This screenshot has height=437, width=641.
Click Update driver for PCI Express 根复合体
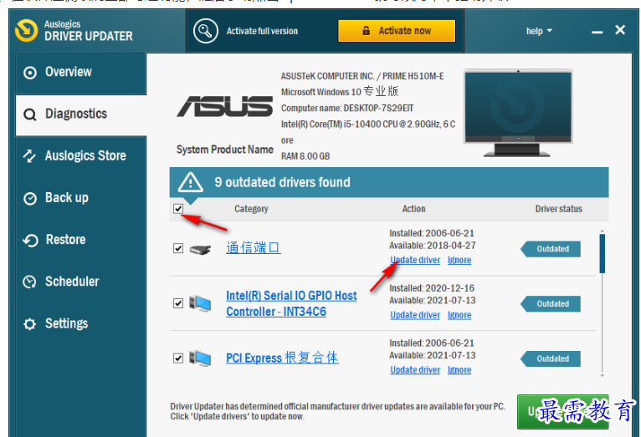click(415, 370)
